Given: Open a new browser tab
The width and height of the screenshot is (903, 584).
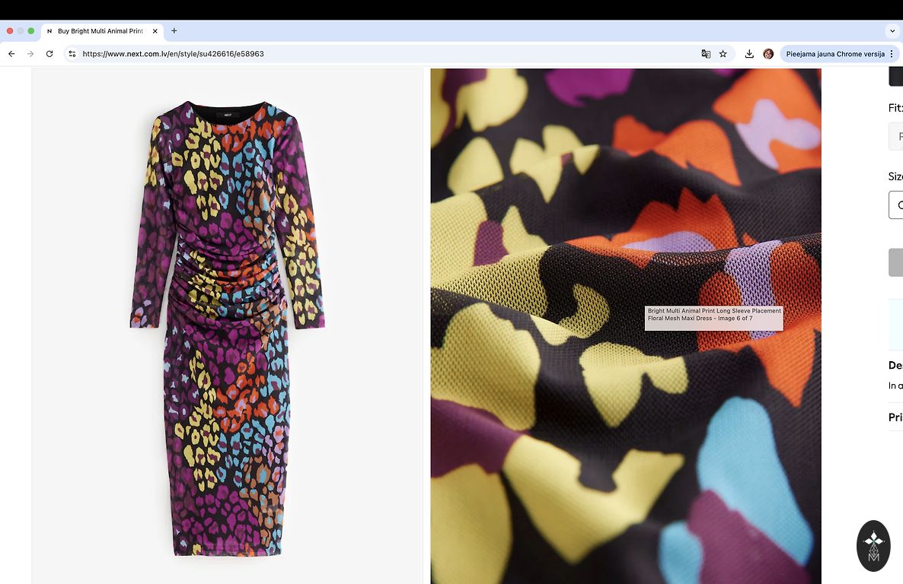Looking at the screenshot, I should point(174,31).
